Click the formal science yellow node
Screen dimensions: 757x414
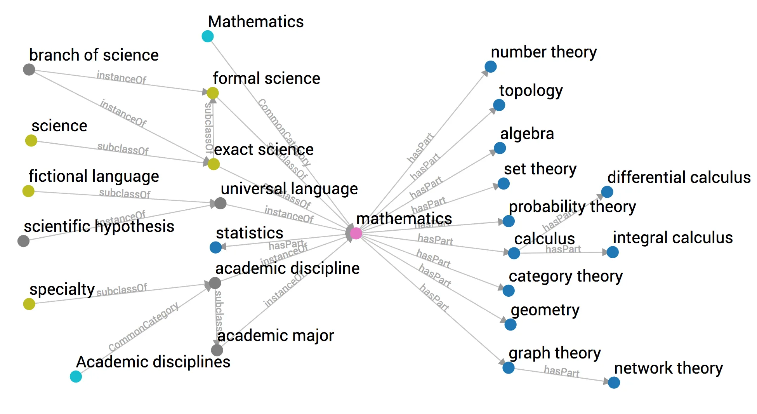point(213,93)
